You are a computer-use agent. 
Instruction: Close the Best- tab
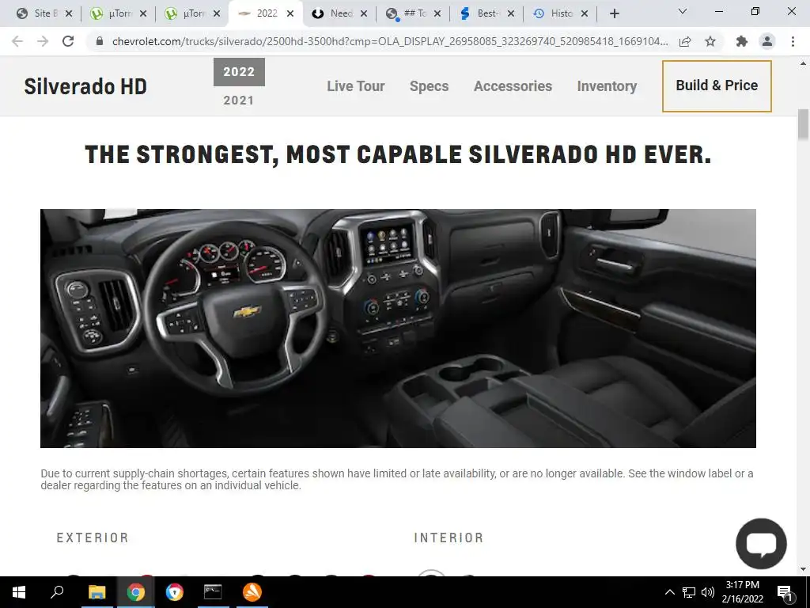tap(511, 13)
